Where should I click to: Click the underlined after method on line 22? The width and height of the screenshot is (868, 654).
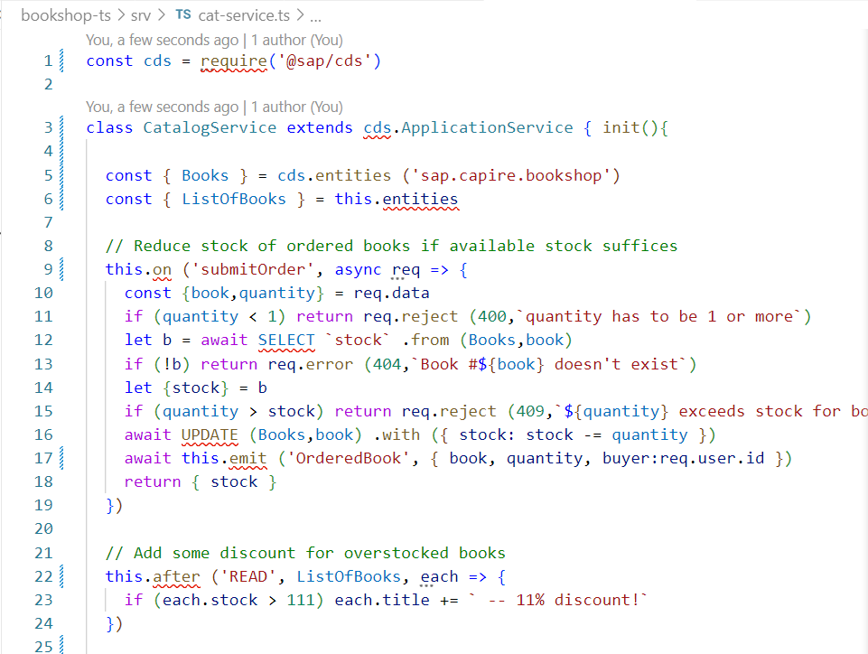[x=176, y=576]
